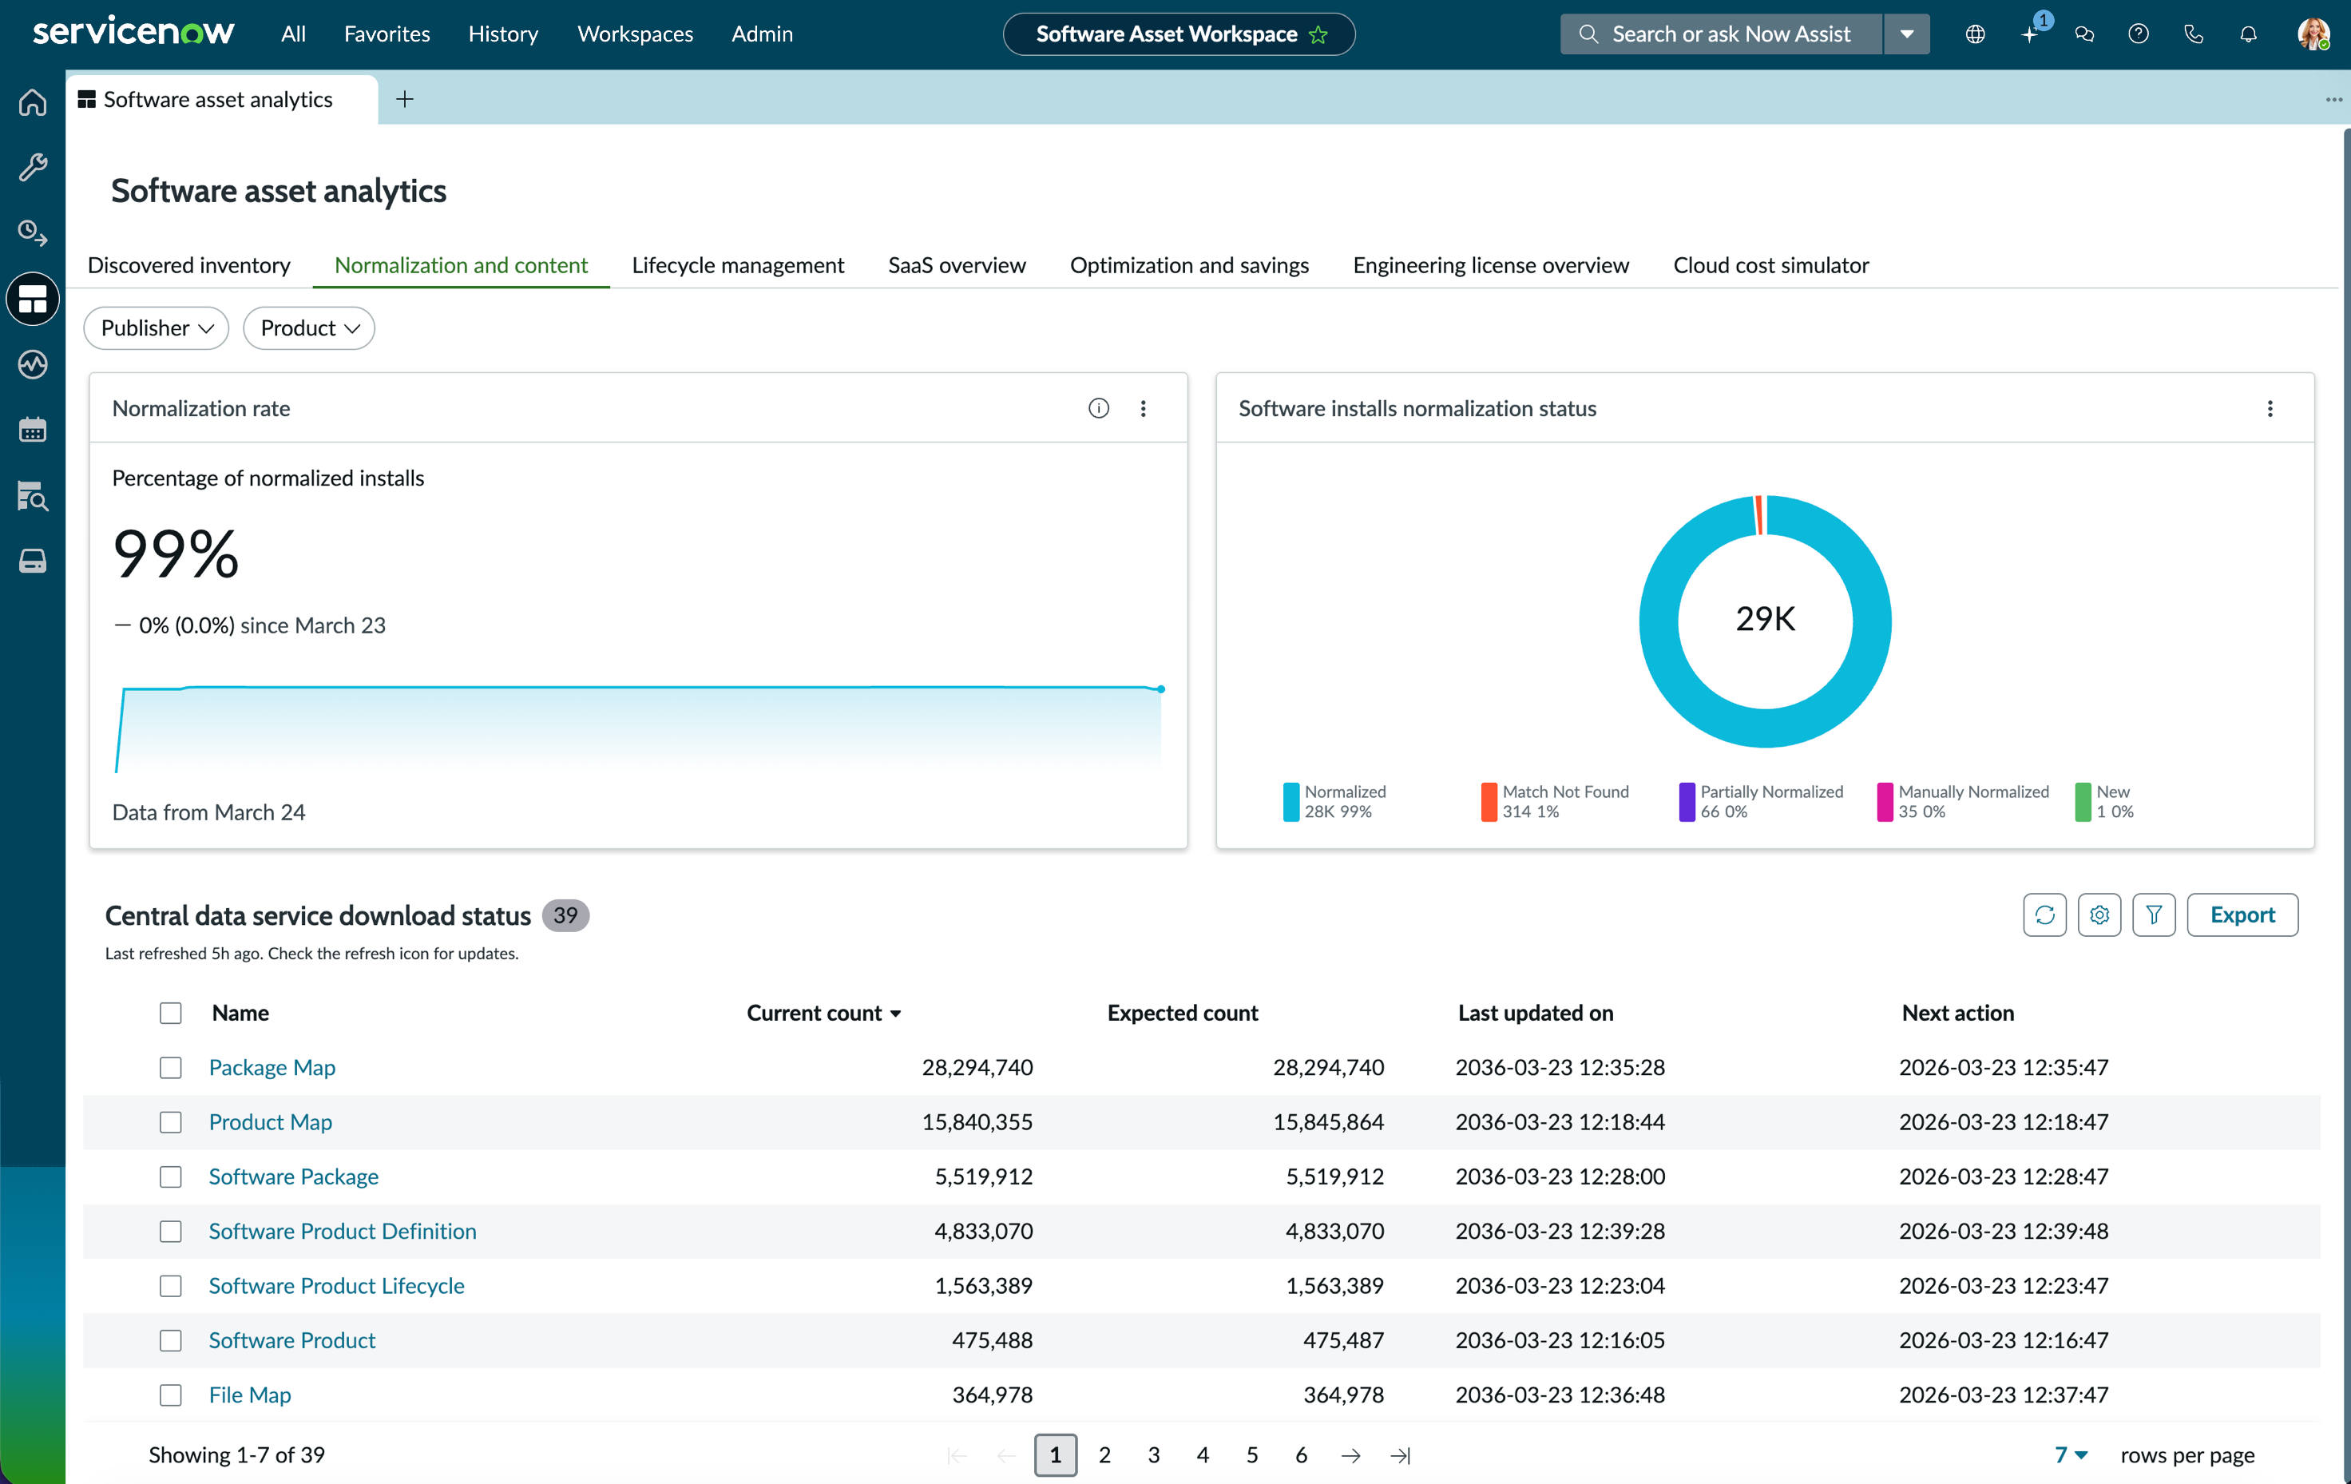The width and height of the screenshot is (2351, 1484).
Task: Open the Admin menu
Action: (762, 34)
